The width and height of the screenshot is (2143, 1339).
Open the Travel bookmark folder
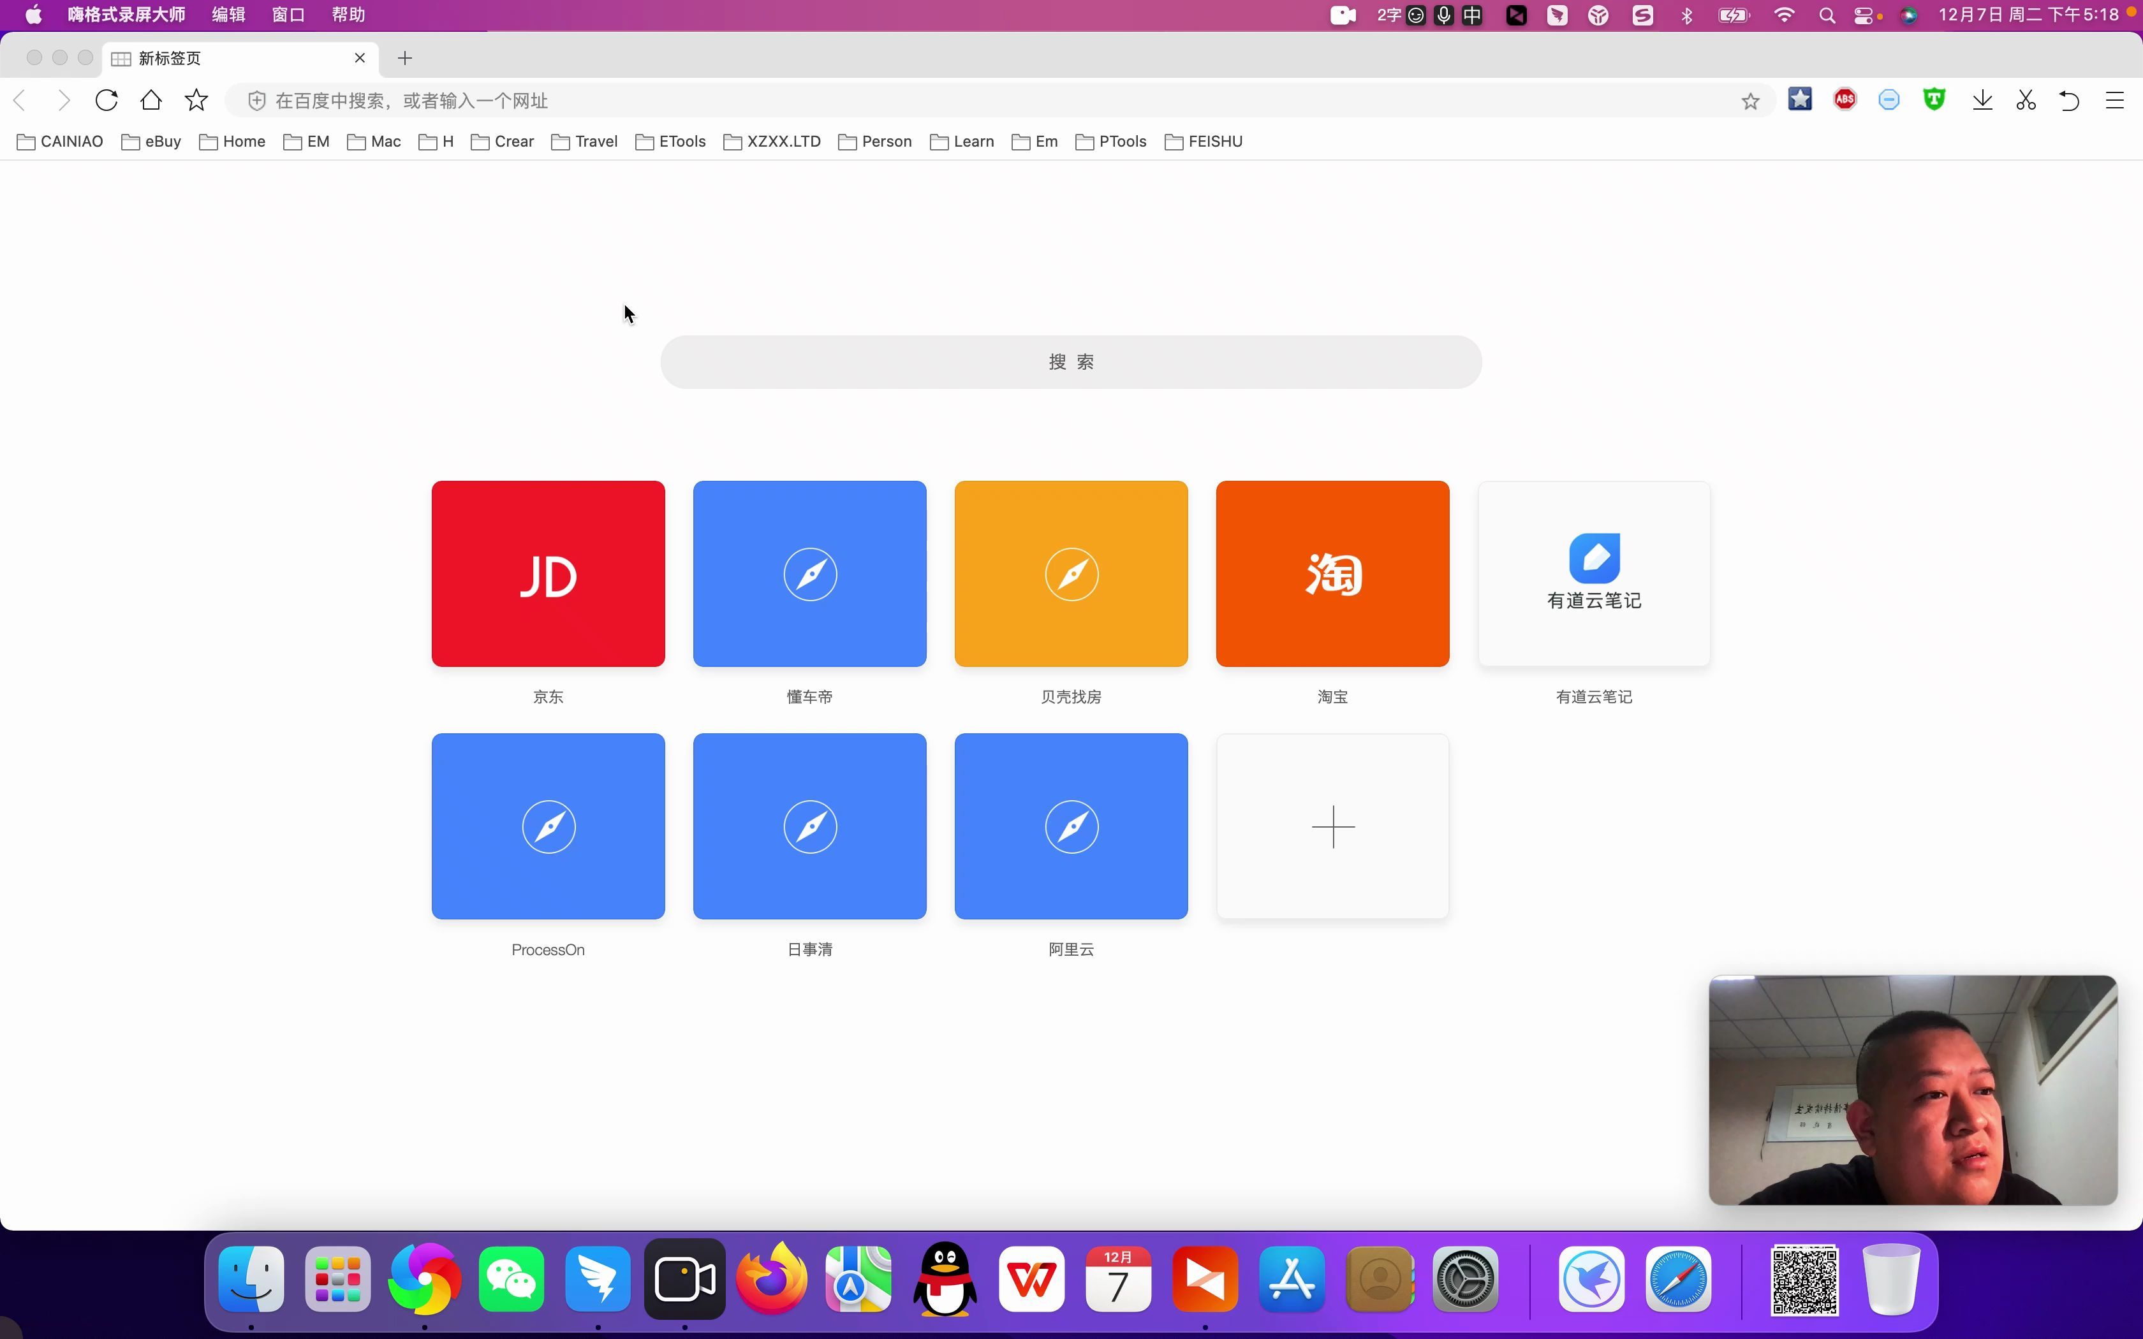(x=584, y=142)
